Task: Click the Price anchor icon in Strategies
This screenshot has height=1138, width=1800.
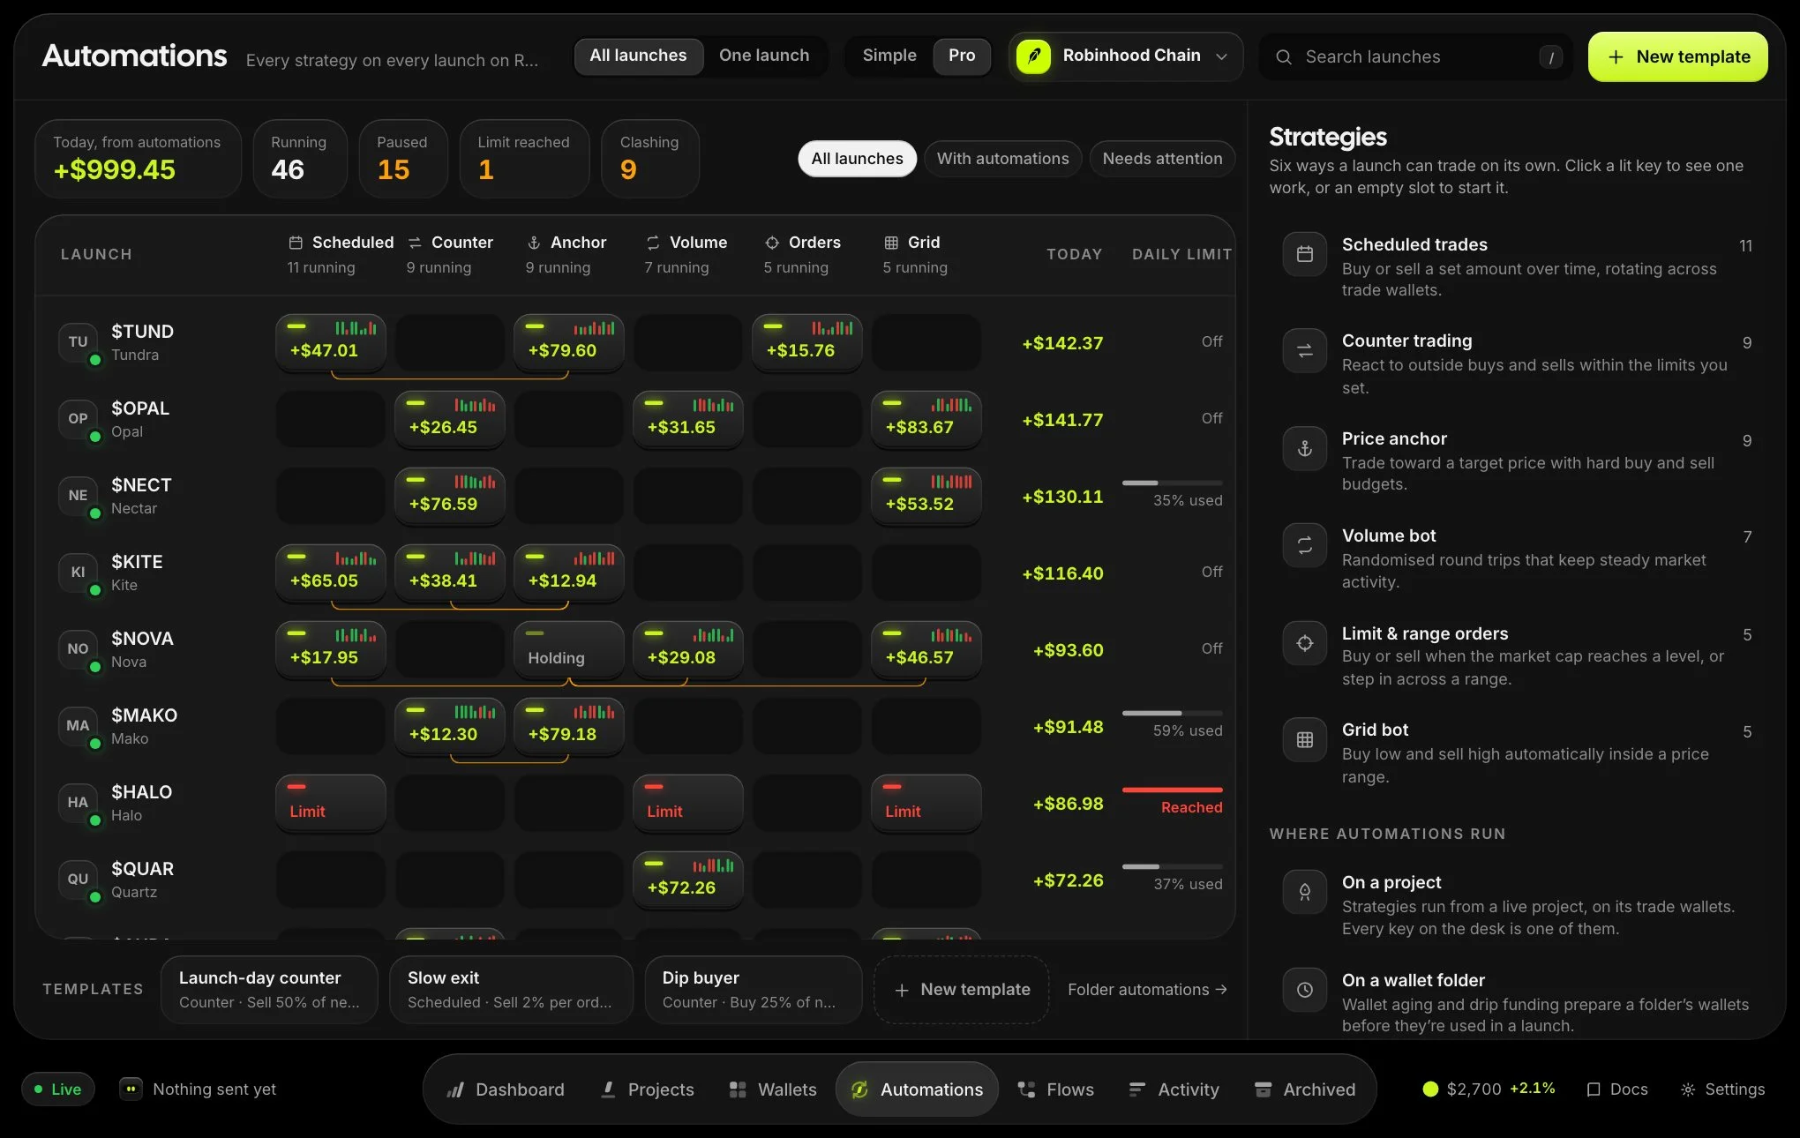Action: coord(1304,449)
